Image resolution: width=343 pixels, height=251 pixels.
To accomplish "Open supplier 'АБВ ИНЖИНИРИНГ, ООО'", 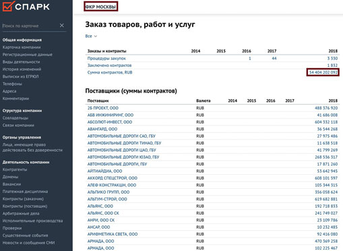I will click(x=111, y=115).
